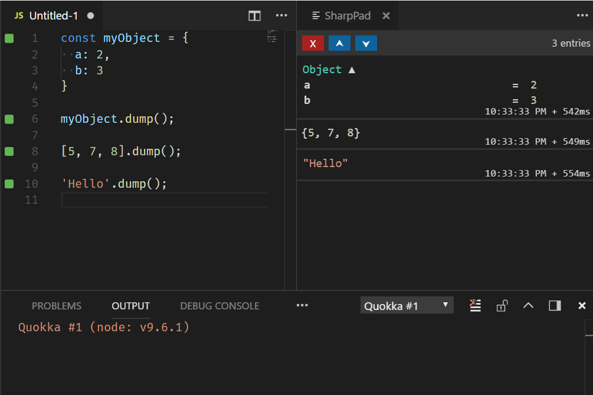Collapse the Object entry in SharpPad
The width and height of the screenshot is (593, 395).
[352, 69]
